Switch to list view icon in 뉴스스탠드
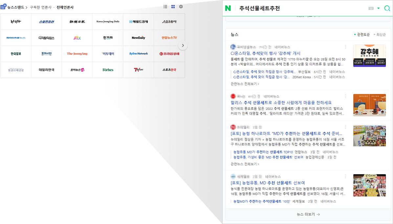Image resolution: width=393 pixels, height=224 pixels. 165,7
